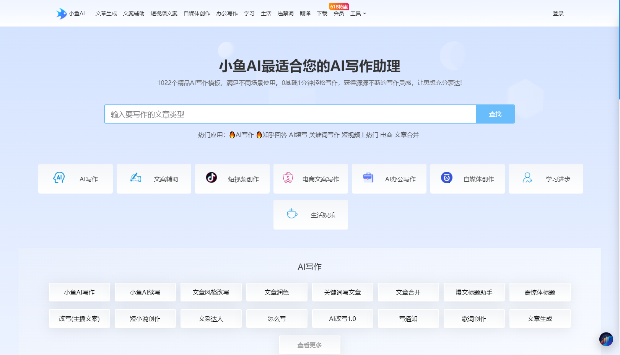Open the 自媒体创作 round blue icon
Screen dimensions: 620x355
pyautogui.click(x=446, y=177)
